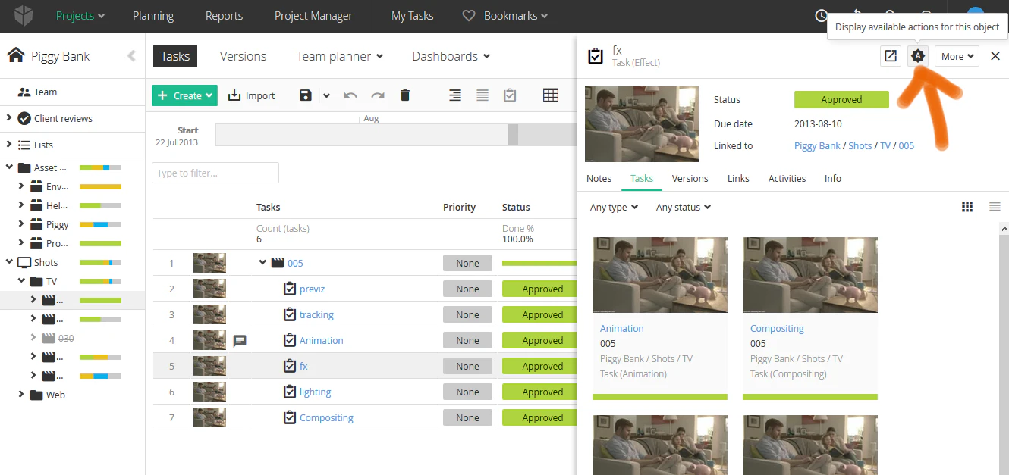Open fx task in a new window
1009x475 pixels.
[x=890, y=56]
